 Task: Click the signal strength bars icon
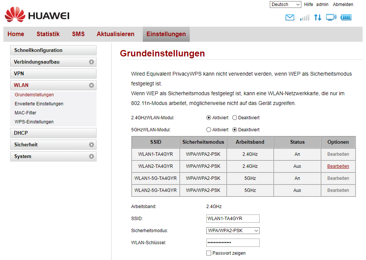pos(304,17)
